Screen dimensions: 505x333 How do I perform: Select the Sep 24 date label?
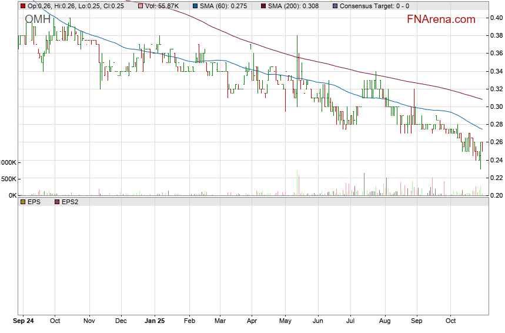[x=23, y=322]
